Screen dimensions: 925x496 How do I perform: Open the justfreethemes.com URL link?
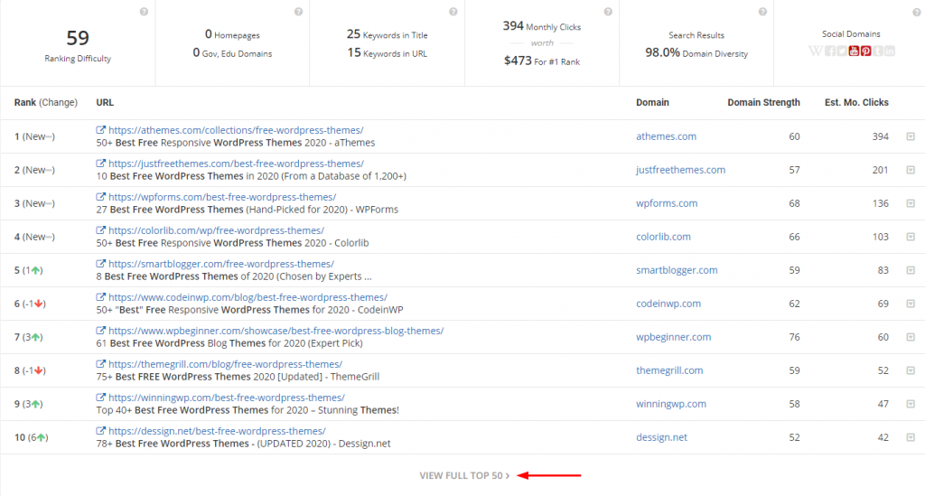click(235, 164)
